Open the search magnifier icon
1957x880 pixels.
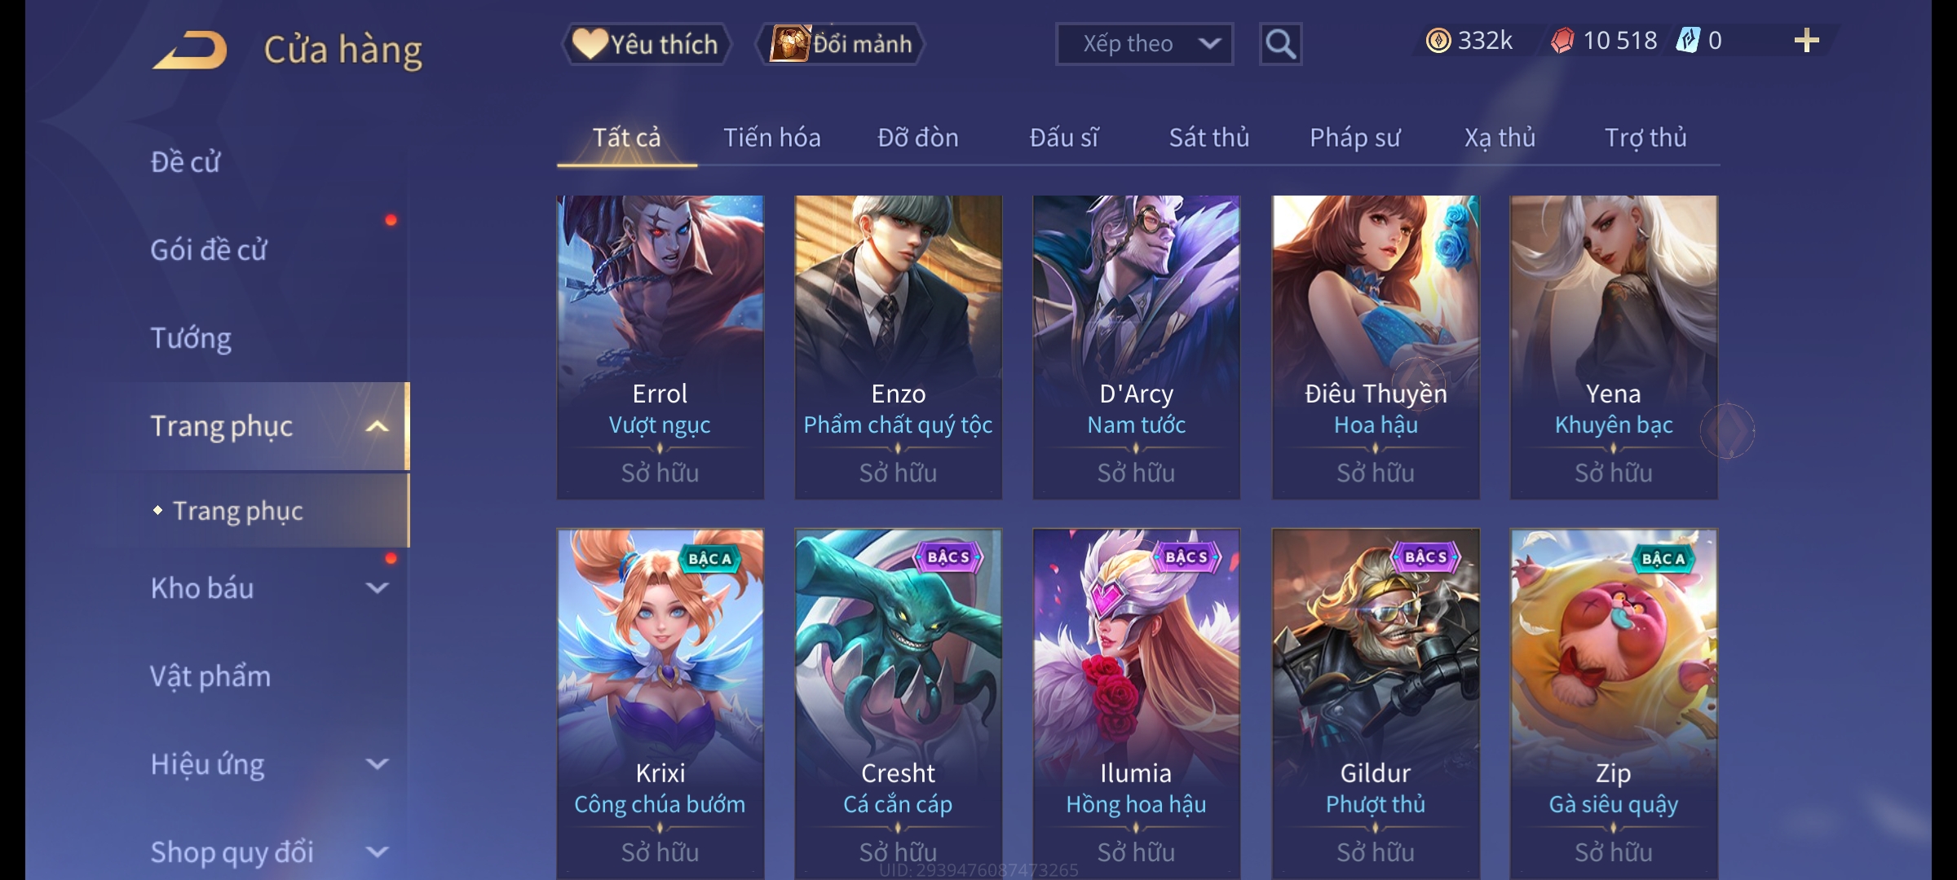(1280, 44)
